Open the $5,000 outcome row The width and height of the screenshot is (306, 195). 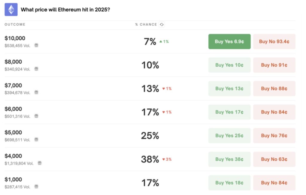click(13, 133)
